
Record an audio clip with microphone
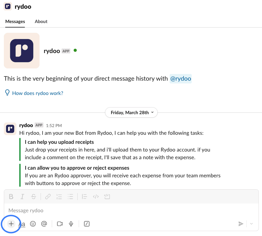tap(71, 224)
